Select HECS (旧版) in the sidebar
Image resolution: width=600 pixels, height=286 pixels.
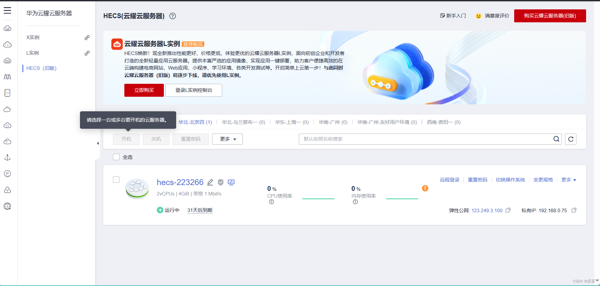point(41,68)
